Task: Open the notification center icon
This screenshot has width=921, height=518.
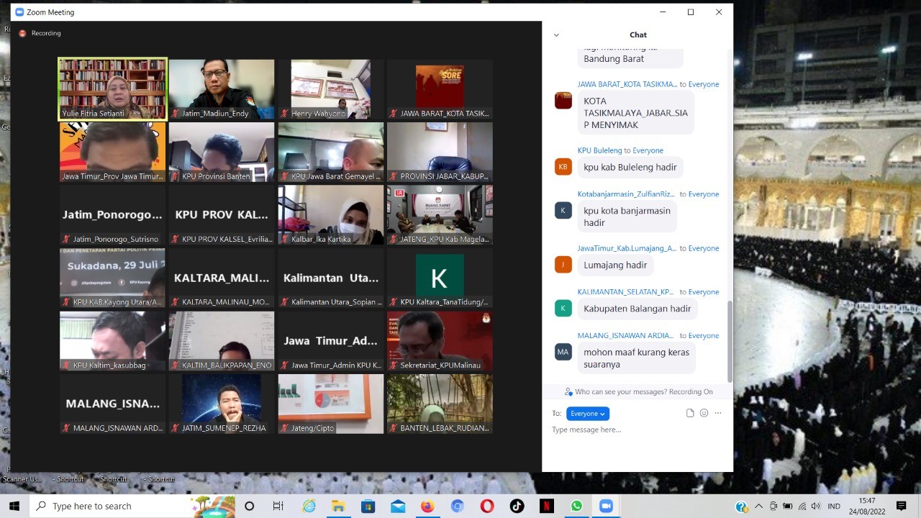Action: point(901,506)
